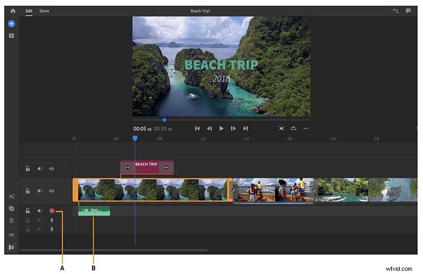Expand the track controls panel button
This screenshot has width=423, height=274.
[12, 247]
